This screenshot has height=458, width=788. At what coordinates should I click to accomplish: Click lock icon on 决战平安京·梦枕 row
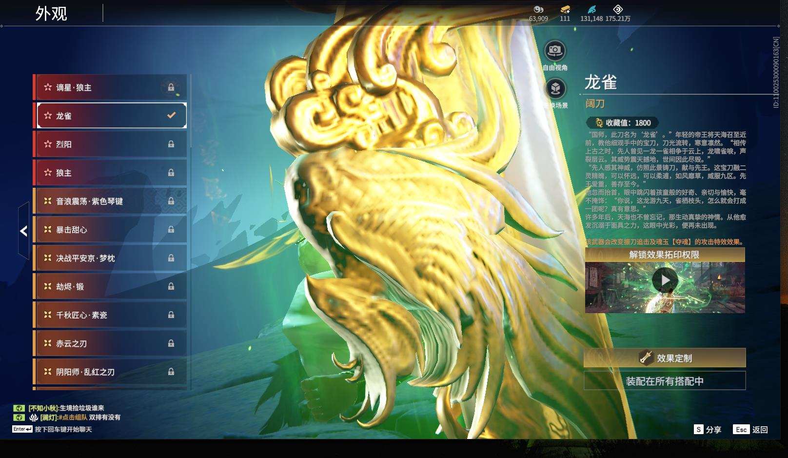click(x=171, y=258)
